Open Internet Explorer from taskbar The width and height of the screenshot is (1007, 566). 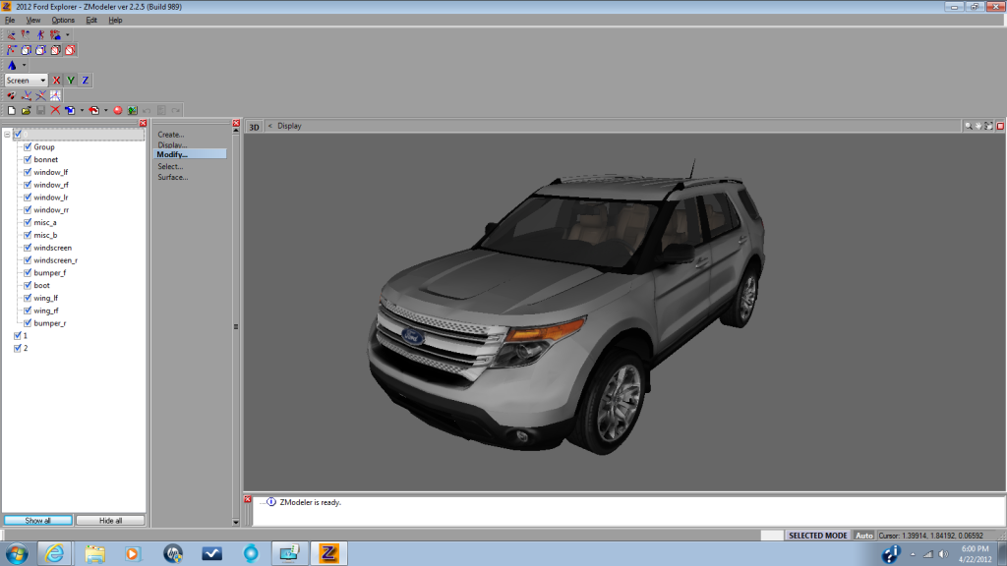click(55, 553)
